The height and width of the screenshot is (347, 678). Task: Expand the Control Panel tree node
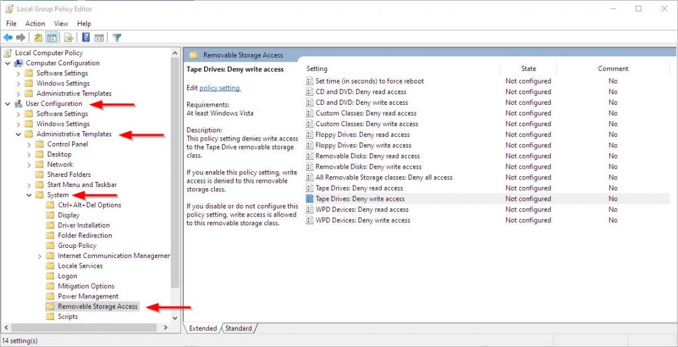pyautogui.click(x=29, y=144)
